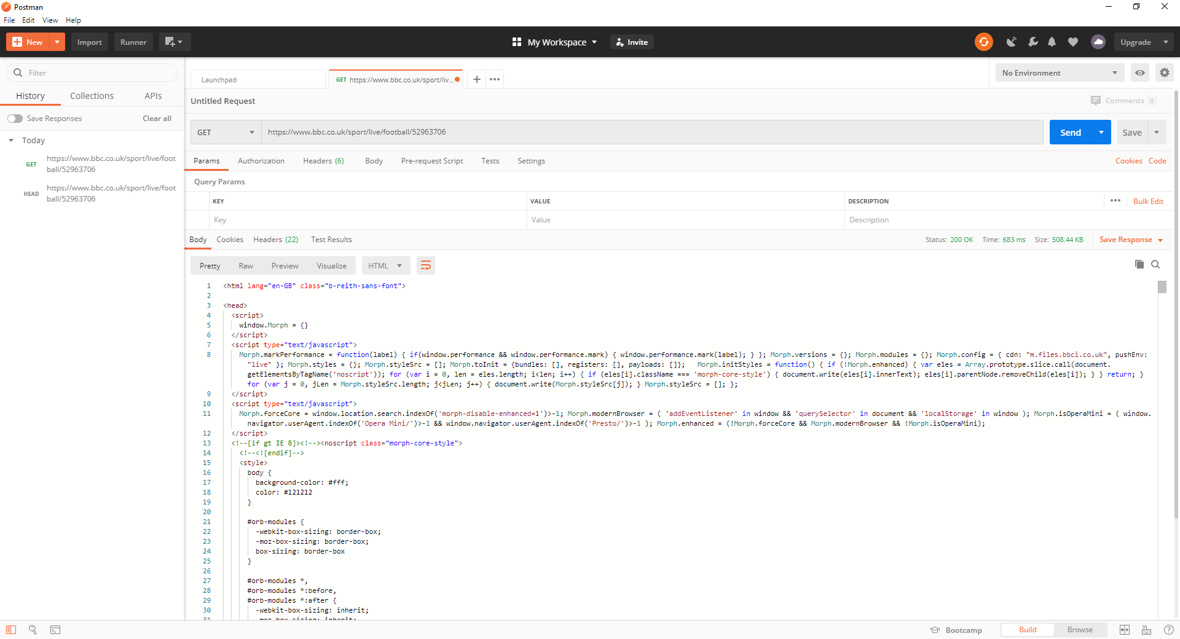Change the GET method dropdown

226,132
